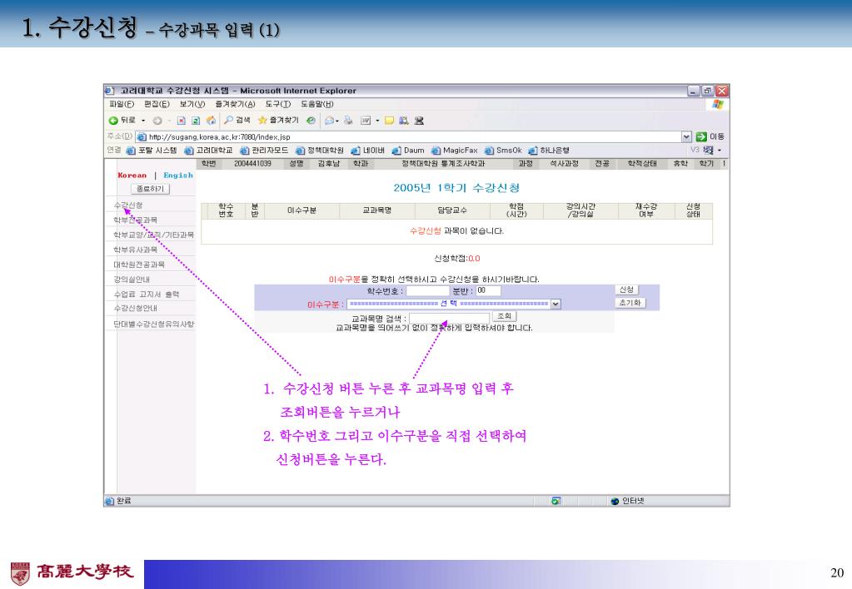Click the History/media toolbar icon
The height and width of the screenshot is (589, 852).
click(x=311, y=121)
